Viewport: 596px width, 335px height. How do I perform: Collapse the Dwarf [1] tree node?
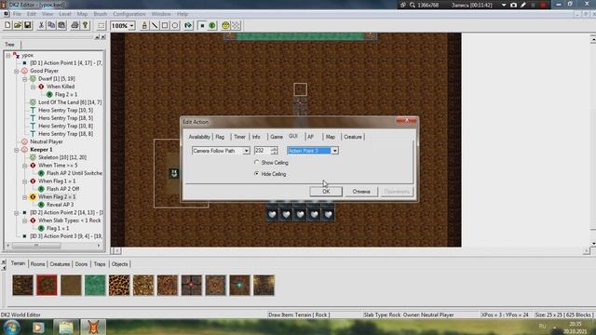25,79
